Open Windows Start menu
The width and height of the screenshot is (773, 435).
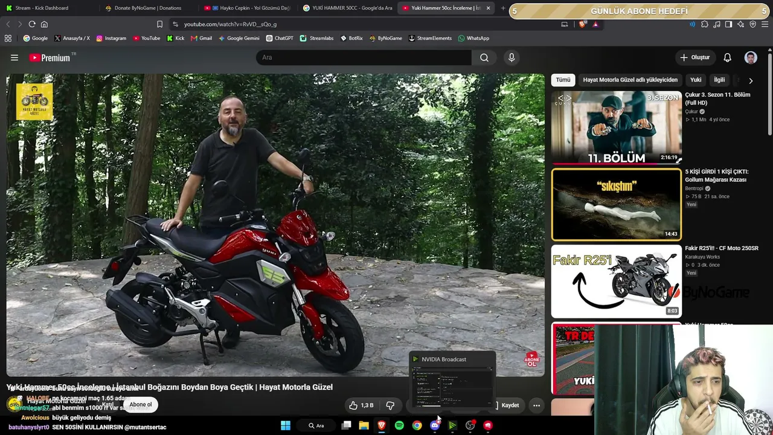[x=286, y=425]
